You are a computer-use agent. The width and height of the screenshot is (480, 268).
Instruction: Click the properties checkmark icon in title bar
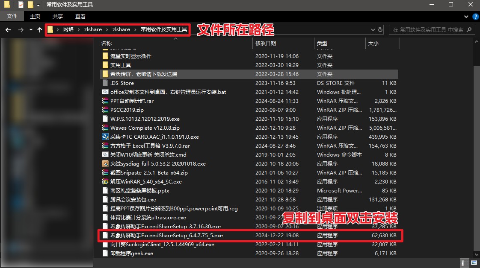(x=21, y=5)
